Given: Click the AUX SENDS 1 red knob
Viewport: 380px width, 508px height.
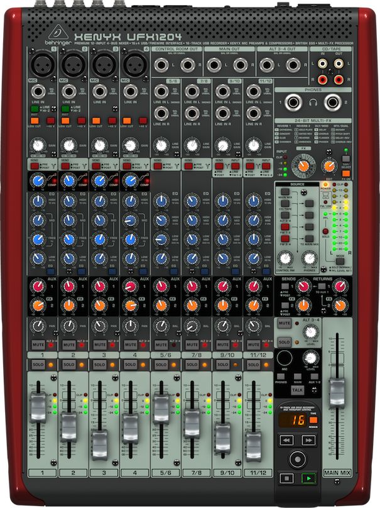Looking at the screenshot, I should pyautogui.click(x=303, y=287).
